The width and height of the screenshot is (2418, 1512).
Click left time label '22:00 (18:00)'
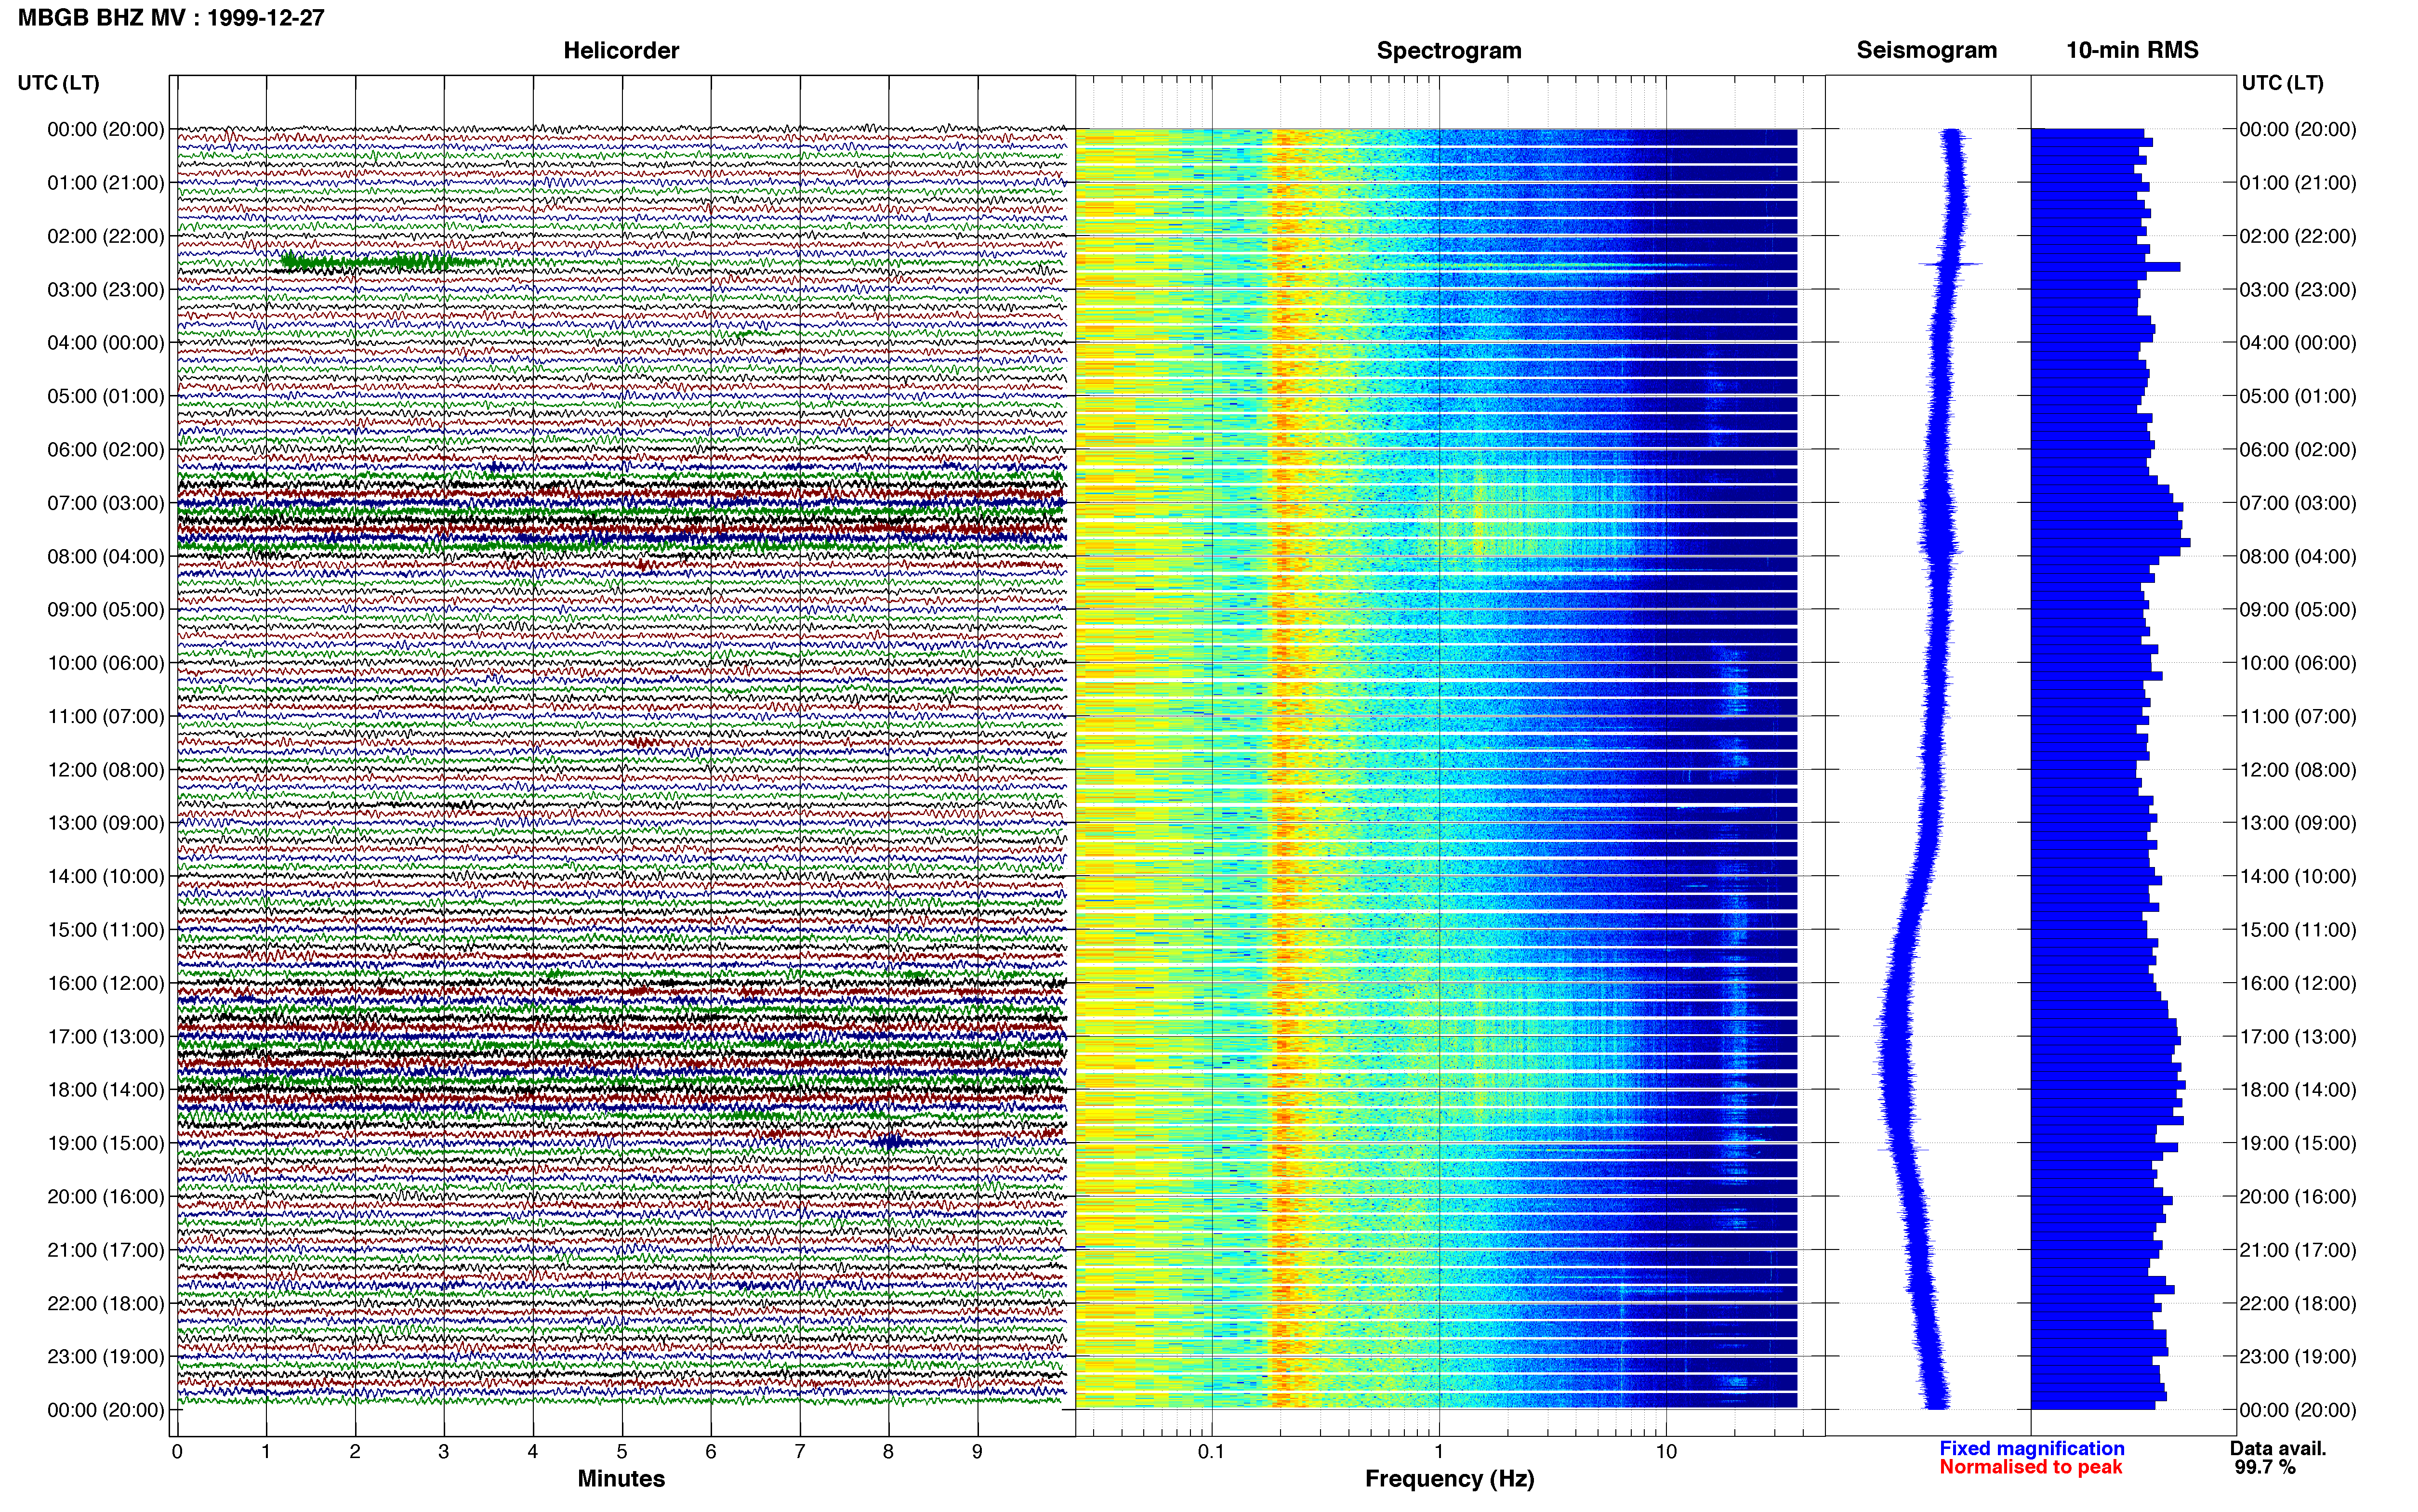[x=106, y=1303]
